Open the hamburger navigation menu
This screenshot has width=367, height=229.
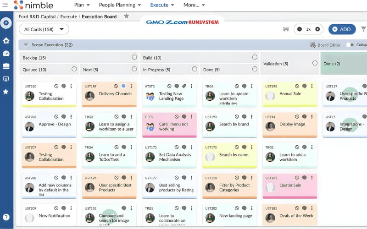pyautogui.click(x=5, y=5)
